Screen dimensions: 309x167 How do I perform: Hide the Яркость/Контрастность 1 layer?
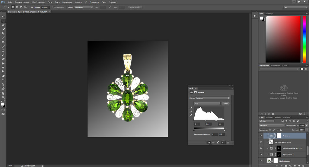pos(261,148)
